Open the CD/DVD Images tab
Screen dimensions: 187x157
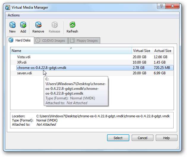click(x=51, y=41)
